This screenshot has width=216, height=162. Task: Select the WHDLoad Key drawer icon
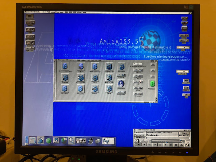tap(95, 66)
